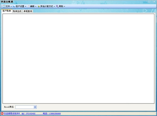Click the 帮助 magnifier icon

pyautogui.click(x=57, y=6)
